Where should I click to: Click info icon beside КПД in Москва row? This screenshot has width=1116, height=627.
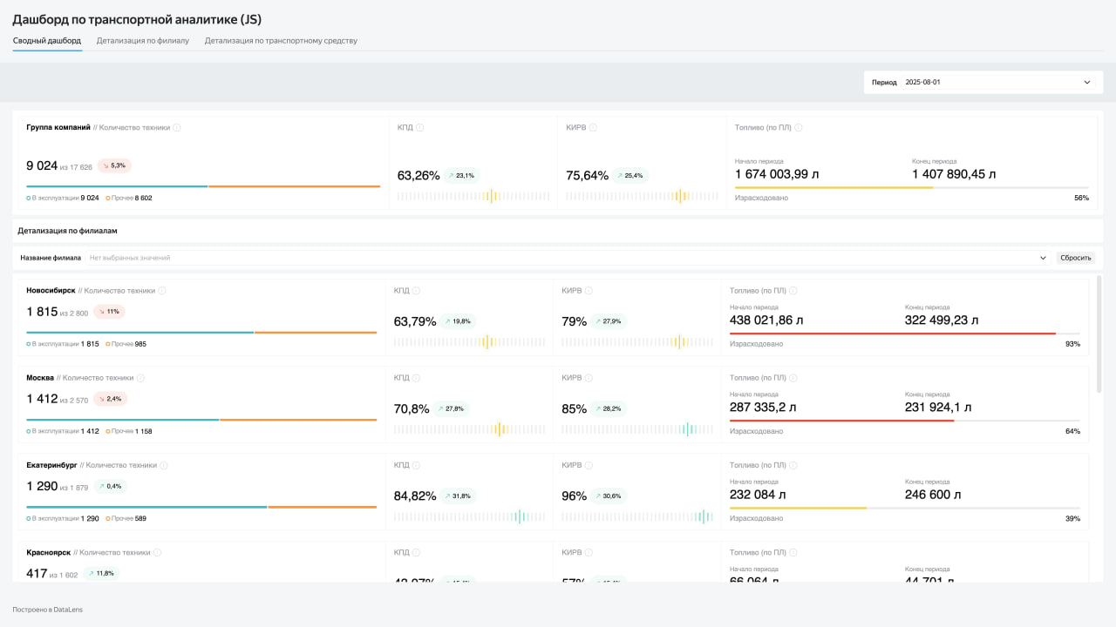[416, 378]
